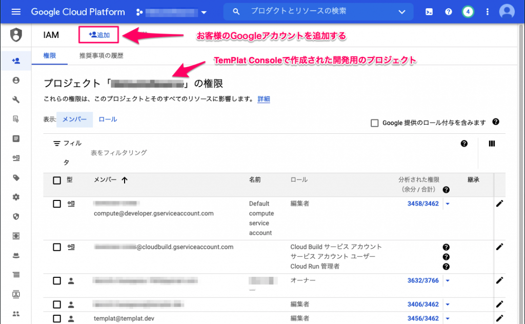Open the user account avatar
The width and height of the screenshot is (525, 324).
click(x=507, y=12)
